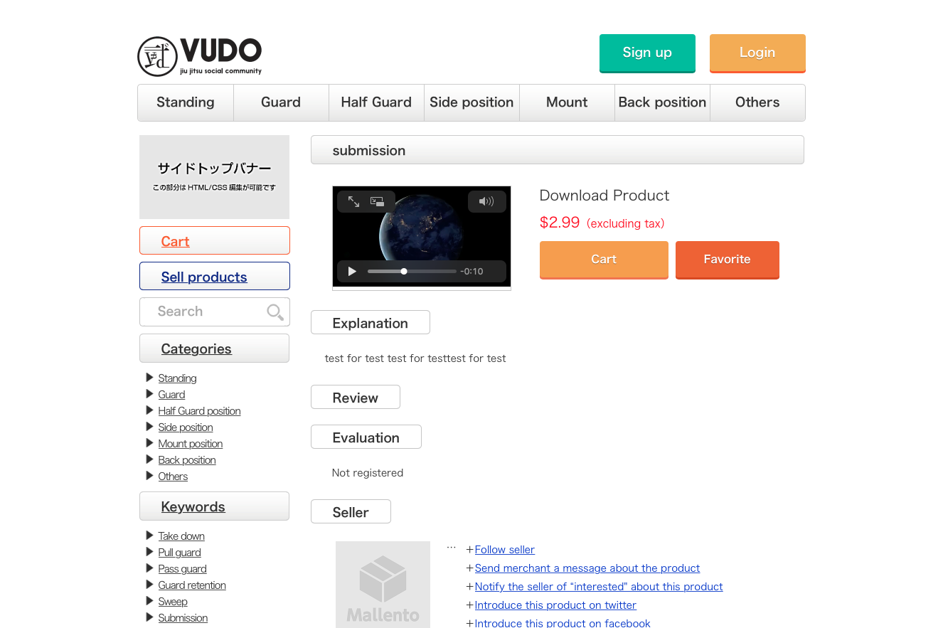Open the Follow seller link
Screen dimensions: 943x628
click(x=504, y=550)
